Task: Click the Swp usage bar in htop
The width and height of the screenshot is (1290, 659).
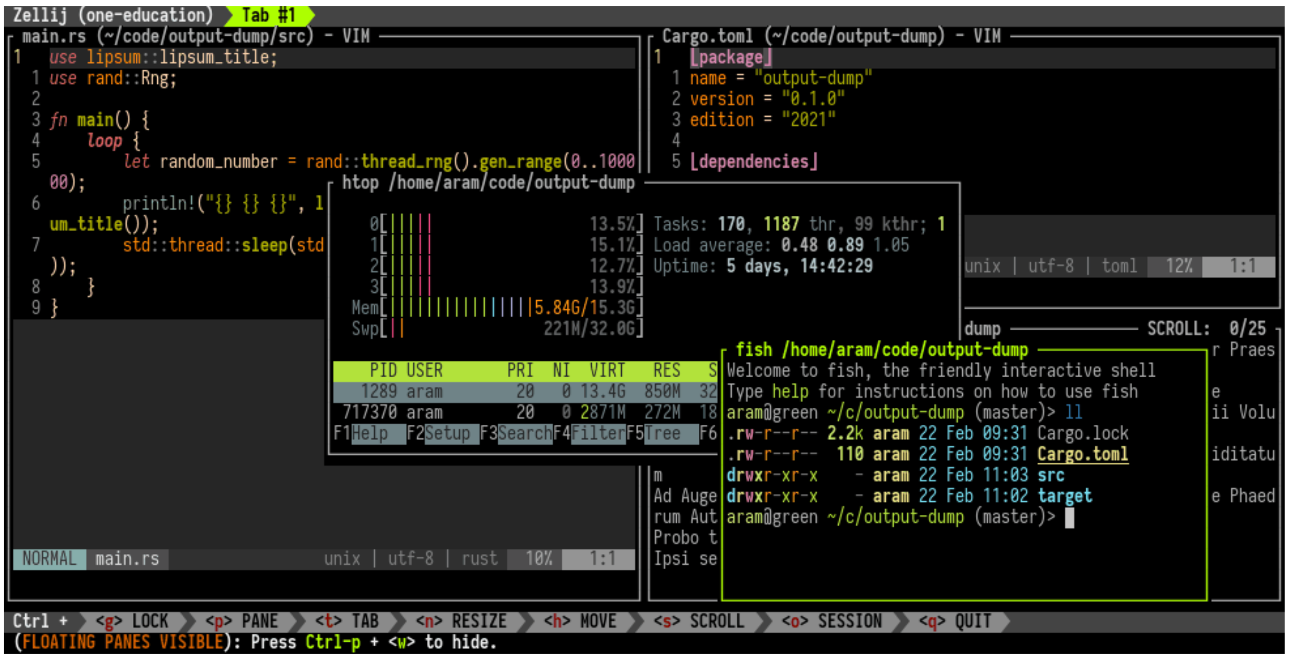Action: coord(497,329)
